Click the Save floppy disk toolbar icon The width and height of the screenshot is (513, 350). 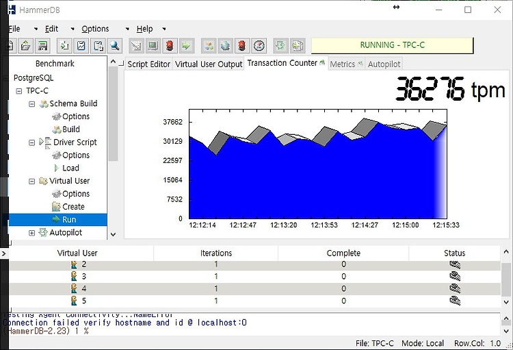click(x=42, y=46)
